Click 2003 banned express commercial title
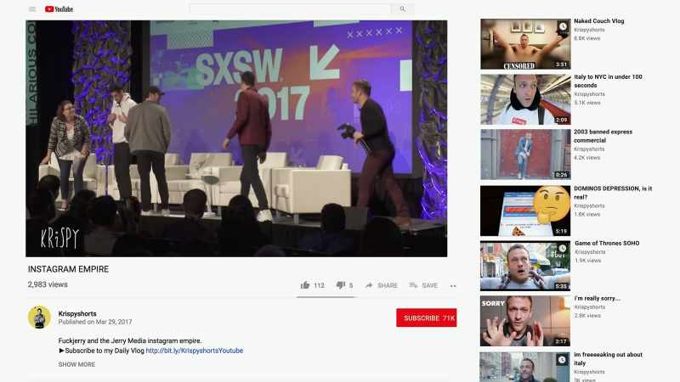680x382 pixels. (x=603, y=136)
